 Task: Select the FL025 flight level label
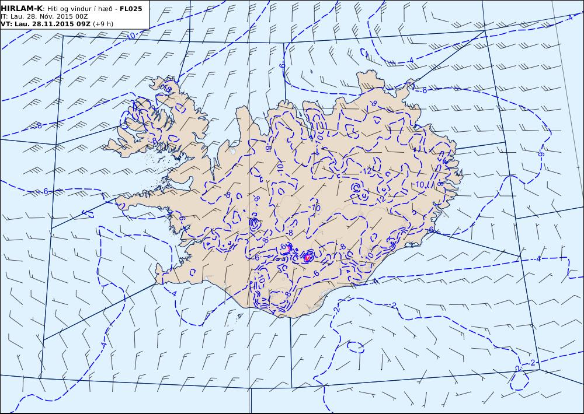pos(131,9)
